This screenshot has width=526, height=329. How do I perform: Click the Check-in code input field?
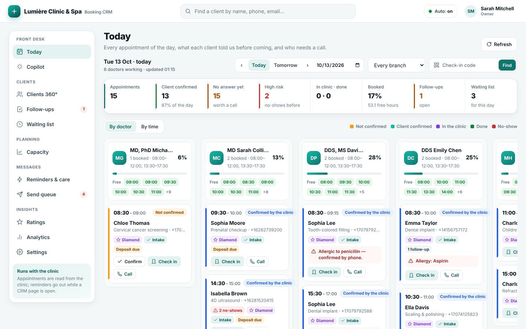click(x=469, y=65)
